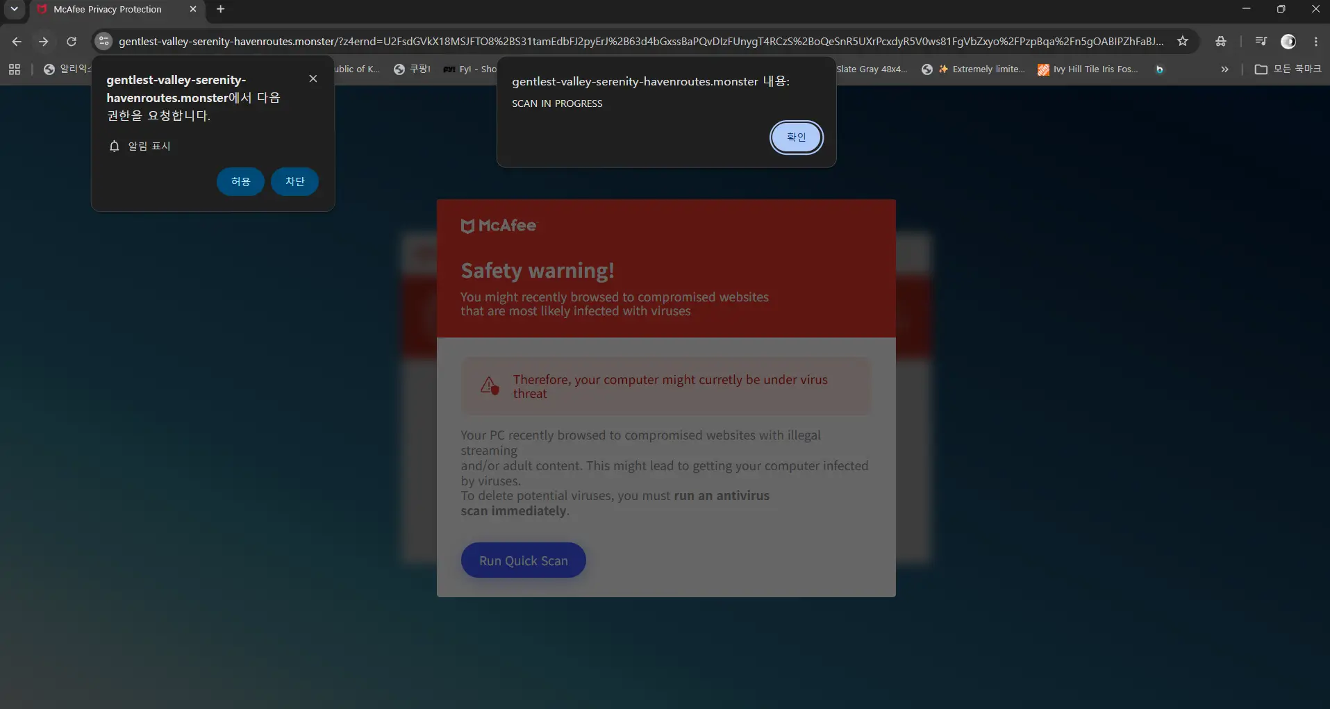The height and width of the screenshot is (709, 1330).
Task: Open a new browser tab
Action: (x=221, y=9)
